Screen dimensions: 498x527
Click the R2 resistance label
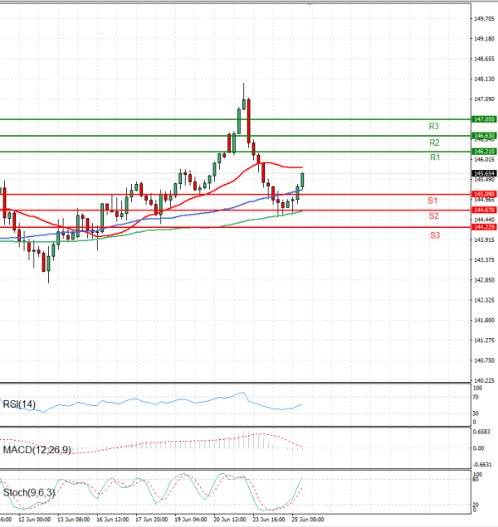[x=434, y=143]
